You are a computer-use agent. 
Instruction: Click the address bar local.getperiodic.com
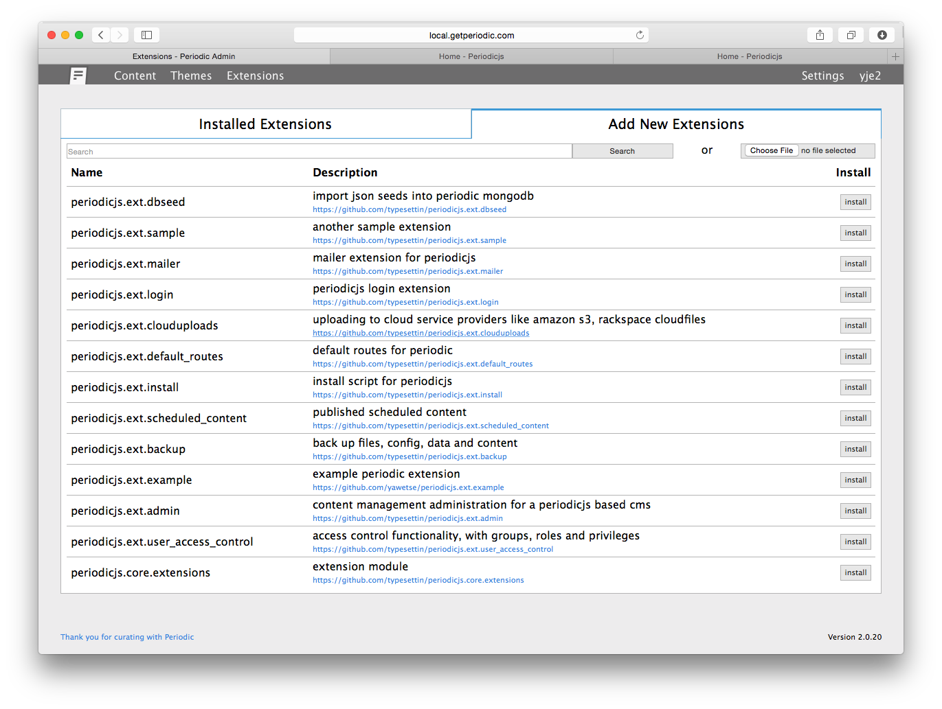[x=471, y=35]
